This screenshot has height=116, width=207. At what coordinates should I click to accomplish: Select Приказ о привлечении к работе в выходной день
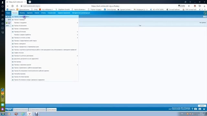[x=45, y=68]
